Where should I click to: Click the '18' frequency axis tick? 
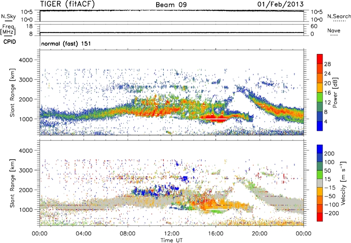29,26
